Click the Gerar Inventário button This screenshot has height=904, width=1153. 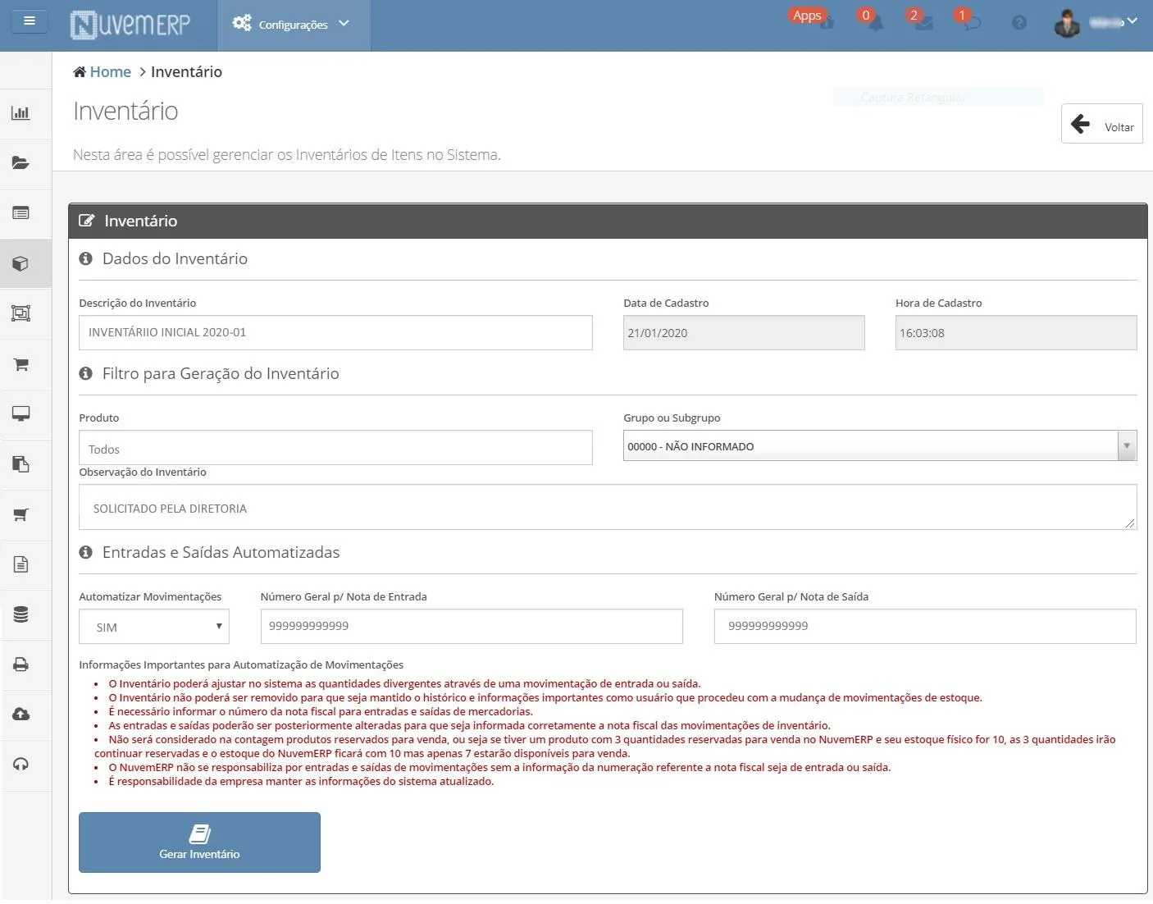click(x=199, y=842)
